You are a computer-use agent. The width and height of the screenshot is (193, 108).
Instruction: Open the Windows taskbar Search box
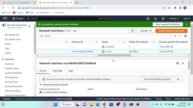pyautogui.click(x=67, y=104)
